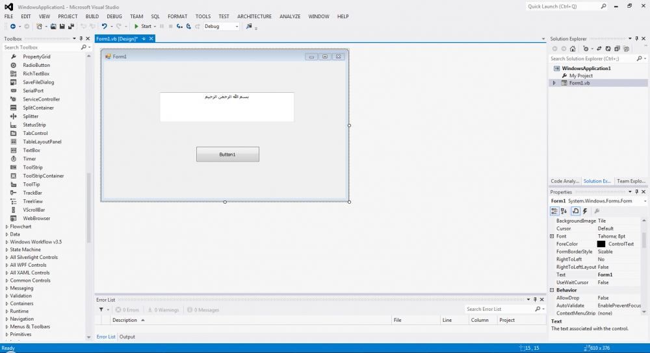Toggle Alphabetical sort in Properties panel

564,211
